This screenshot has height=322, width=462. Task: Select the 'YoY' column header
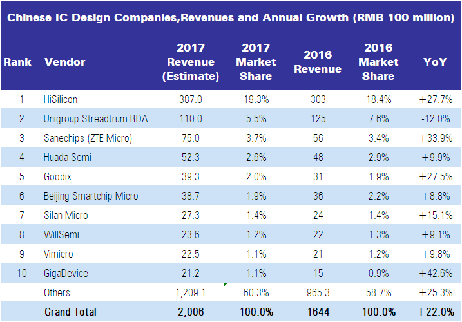pos(435,62)
